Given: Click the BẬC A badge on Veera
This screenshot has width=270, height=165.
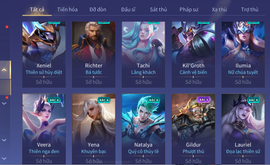Looking at the screenshot, I should [54, 100].
